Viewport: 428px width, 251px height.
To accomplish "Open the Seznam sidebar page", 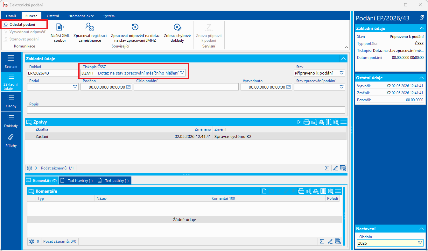I will [11, 62].
